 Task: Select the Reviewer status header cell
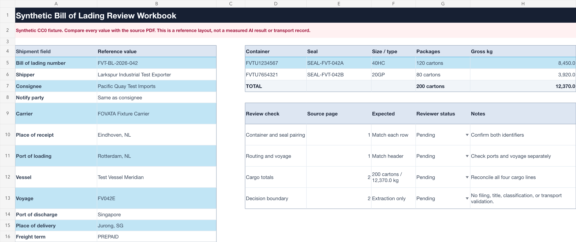click(443, 113)
